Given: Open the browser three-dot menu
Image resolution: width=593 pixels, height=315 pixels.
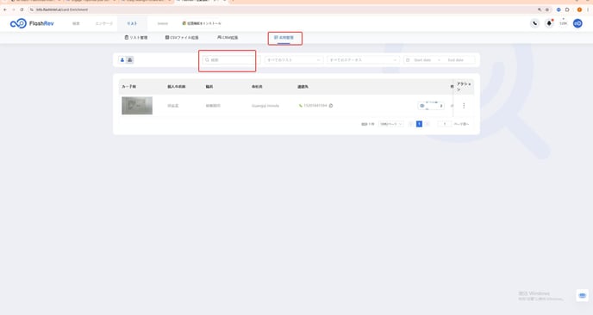Looking at the screenshot, I should click(x=588, y=9).
